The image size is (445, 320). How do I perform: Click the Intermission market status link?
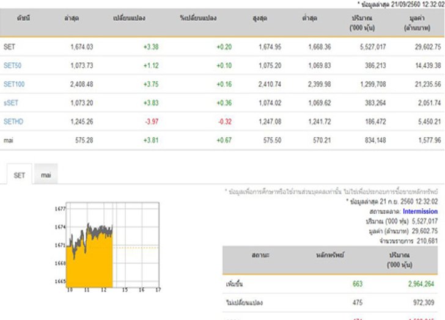click(x=420, y=211)
